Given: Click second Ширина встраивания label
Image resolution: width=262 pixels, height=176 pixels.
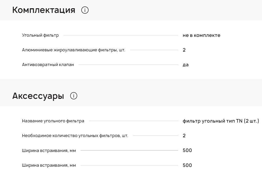Looking at the screenshot, I should 49,165.
